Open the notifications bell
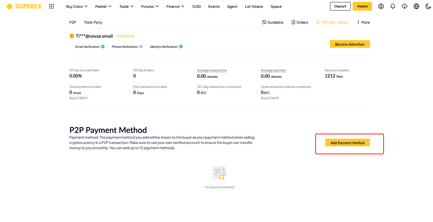 (393, 6)
